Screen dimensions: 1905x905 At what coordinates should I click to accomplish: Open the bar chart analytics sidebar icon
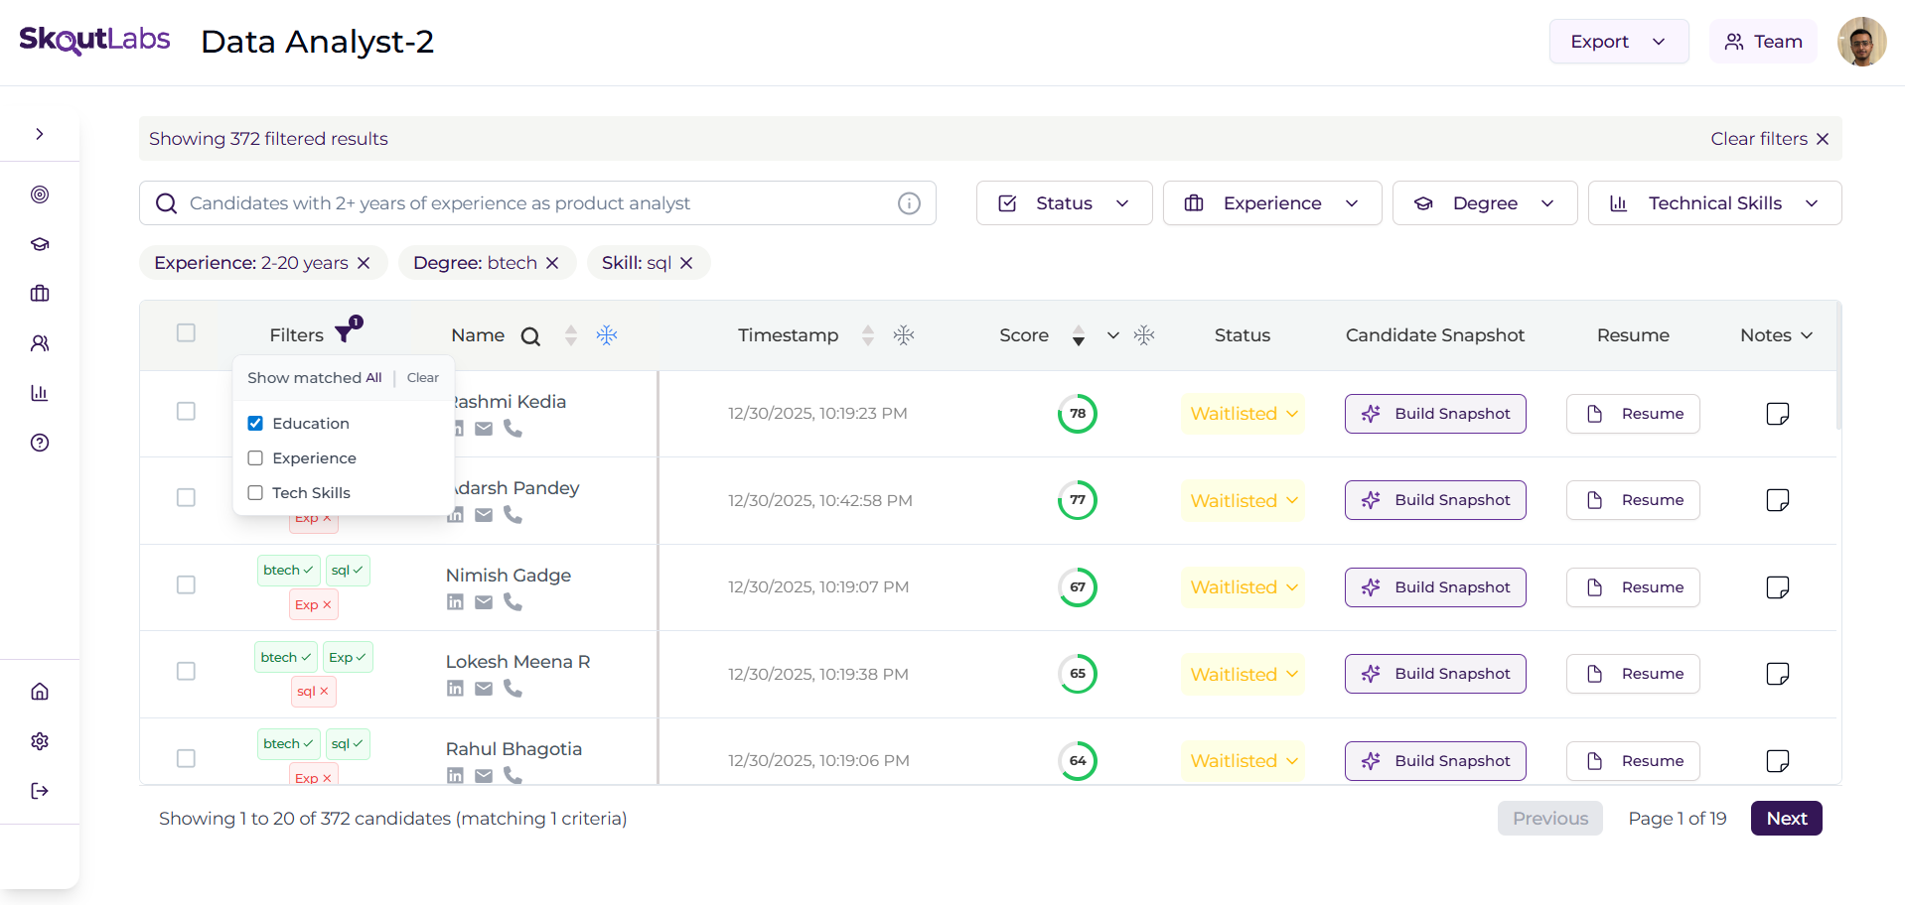coord(40,393)
